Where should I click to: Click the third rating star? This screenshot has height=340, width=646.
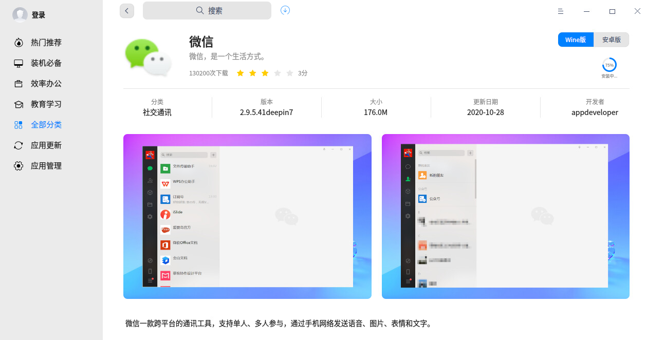click(265, 73)
